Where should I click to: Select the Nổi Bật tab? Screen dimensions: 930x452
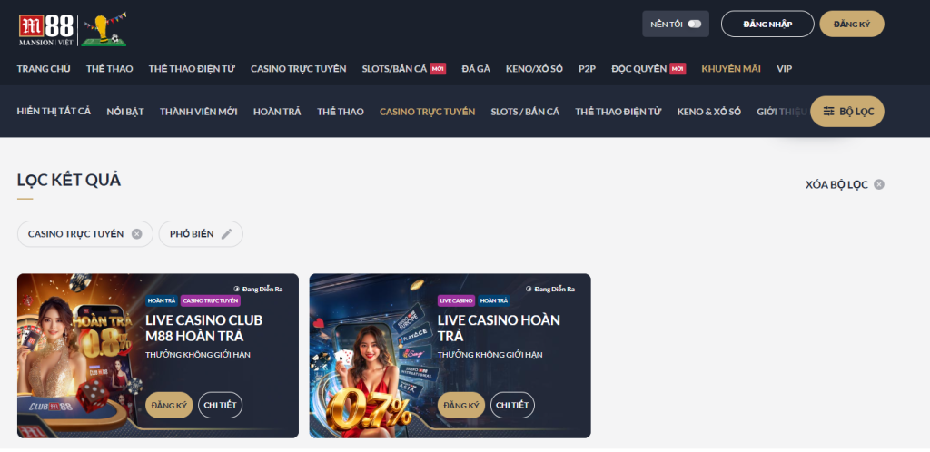125,112
